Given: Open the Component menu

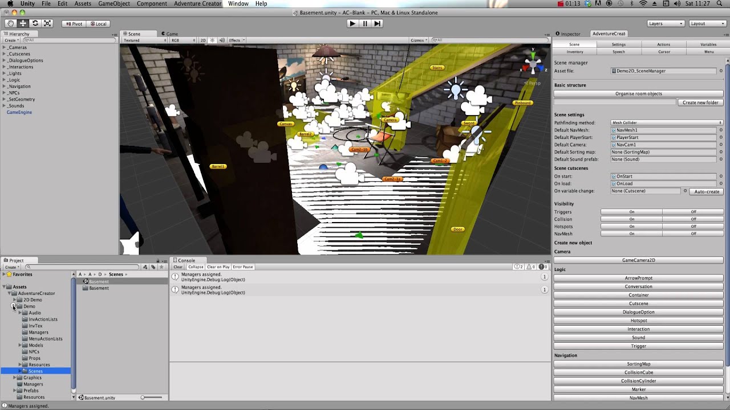Looking at the screenshot, I should click(152, 3).
